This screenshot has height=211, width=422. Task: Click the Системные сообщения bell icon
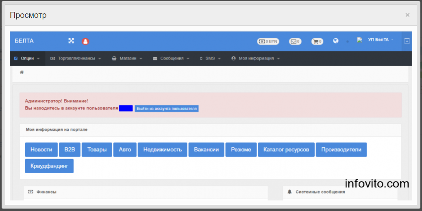coord(289,192)
